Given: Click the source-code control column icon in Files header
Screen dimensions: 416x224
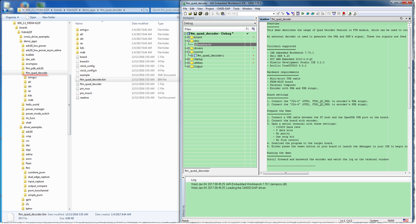Looking at the screenshot, I should click(247, 29).
